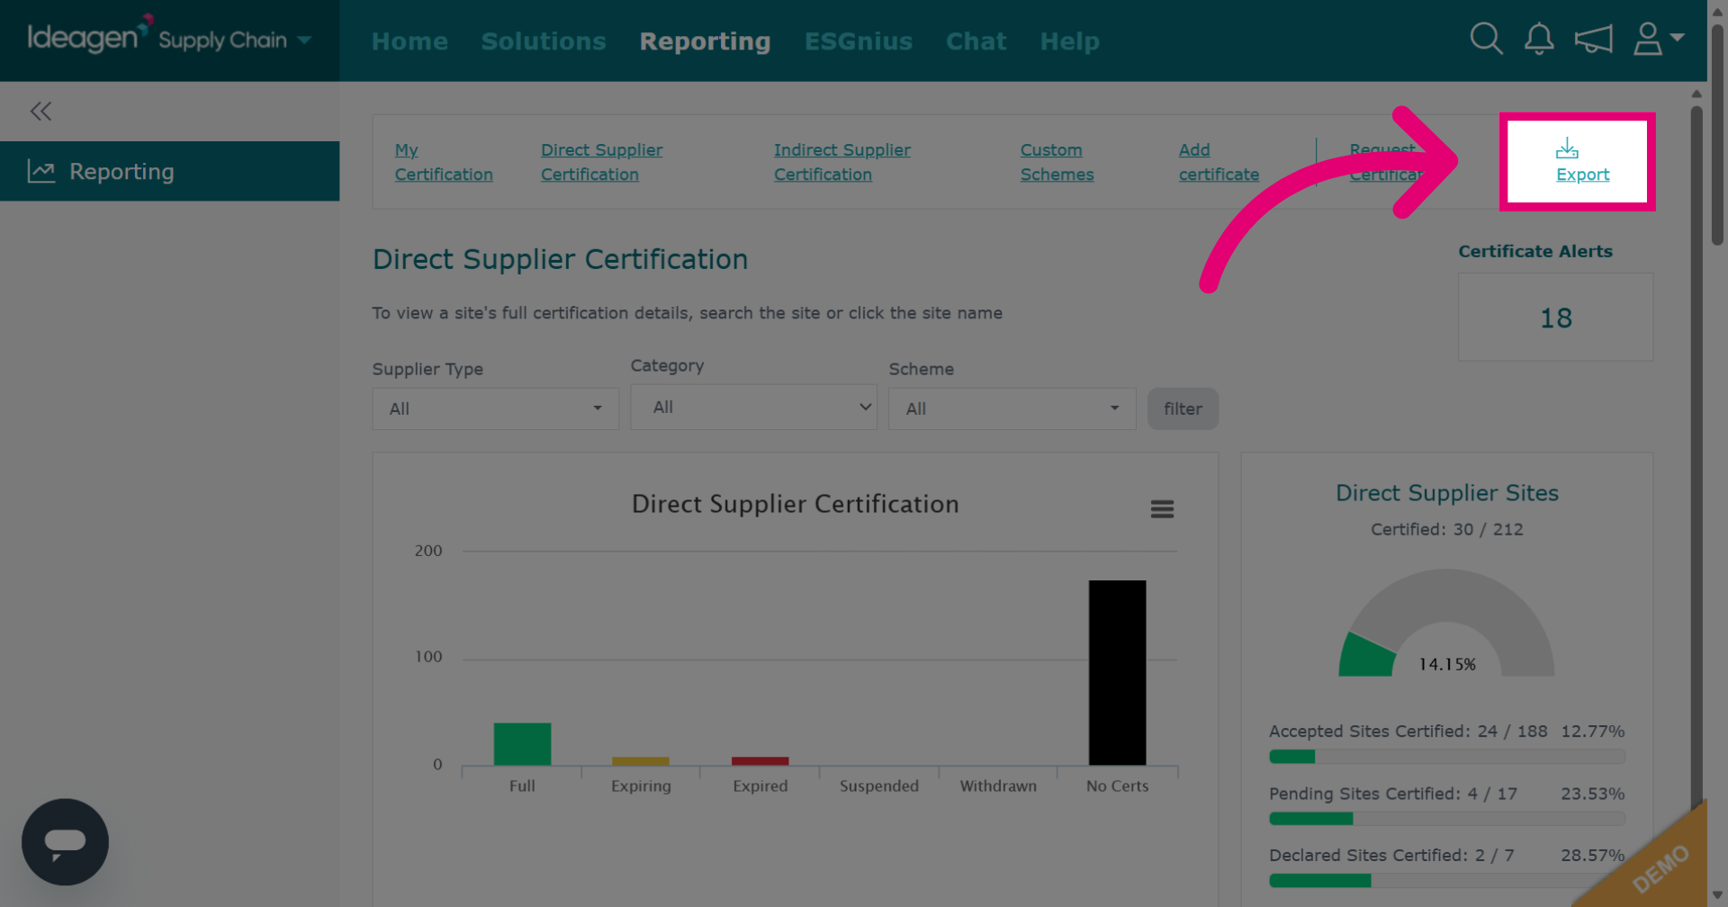Select Reporting in the sidebar
This screenshot has width=1728, height=907.
(x=169, y=171)
